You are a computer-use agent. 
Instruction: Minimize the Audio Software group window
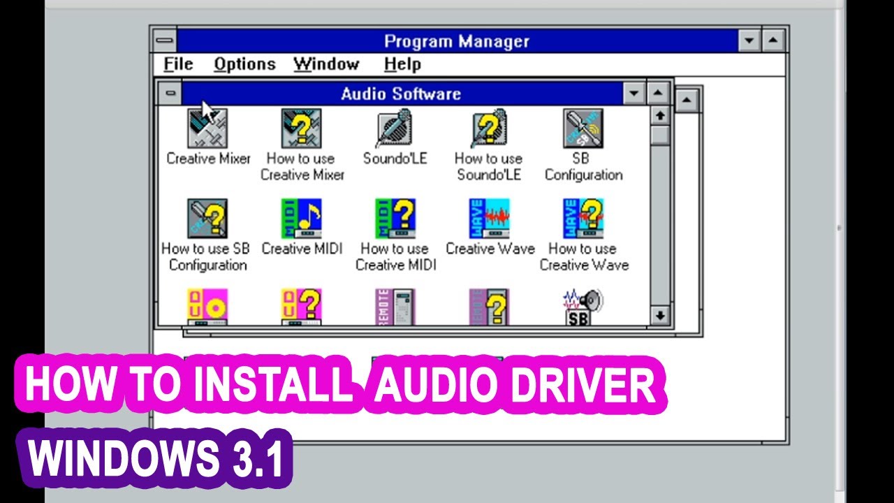tap(634, 93)
